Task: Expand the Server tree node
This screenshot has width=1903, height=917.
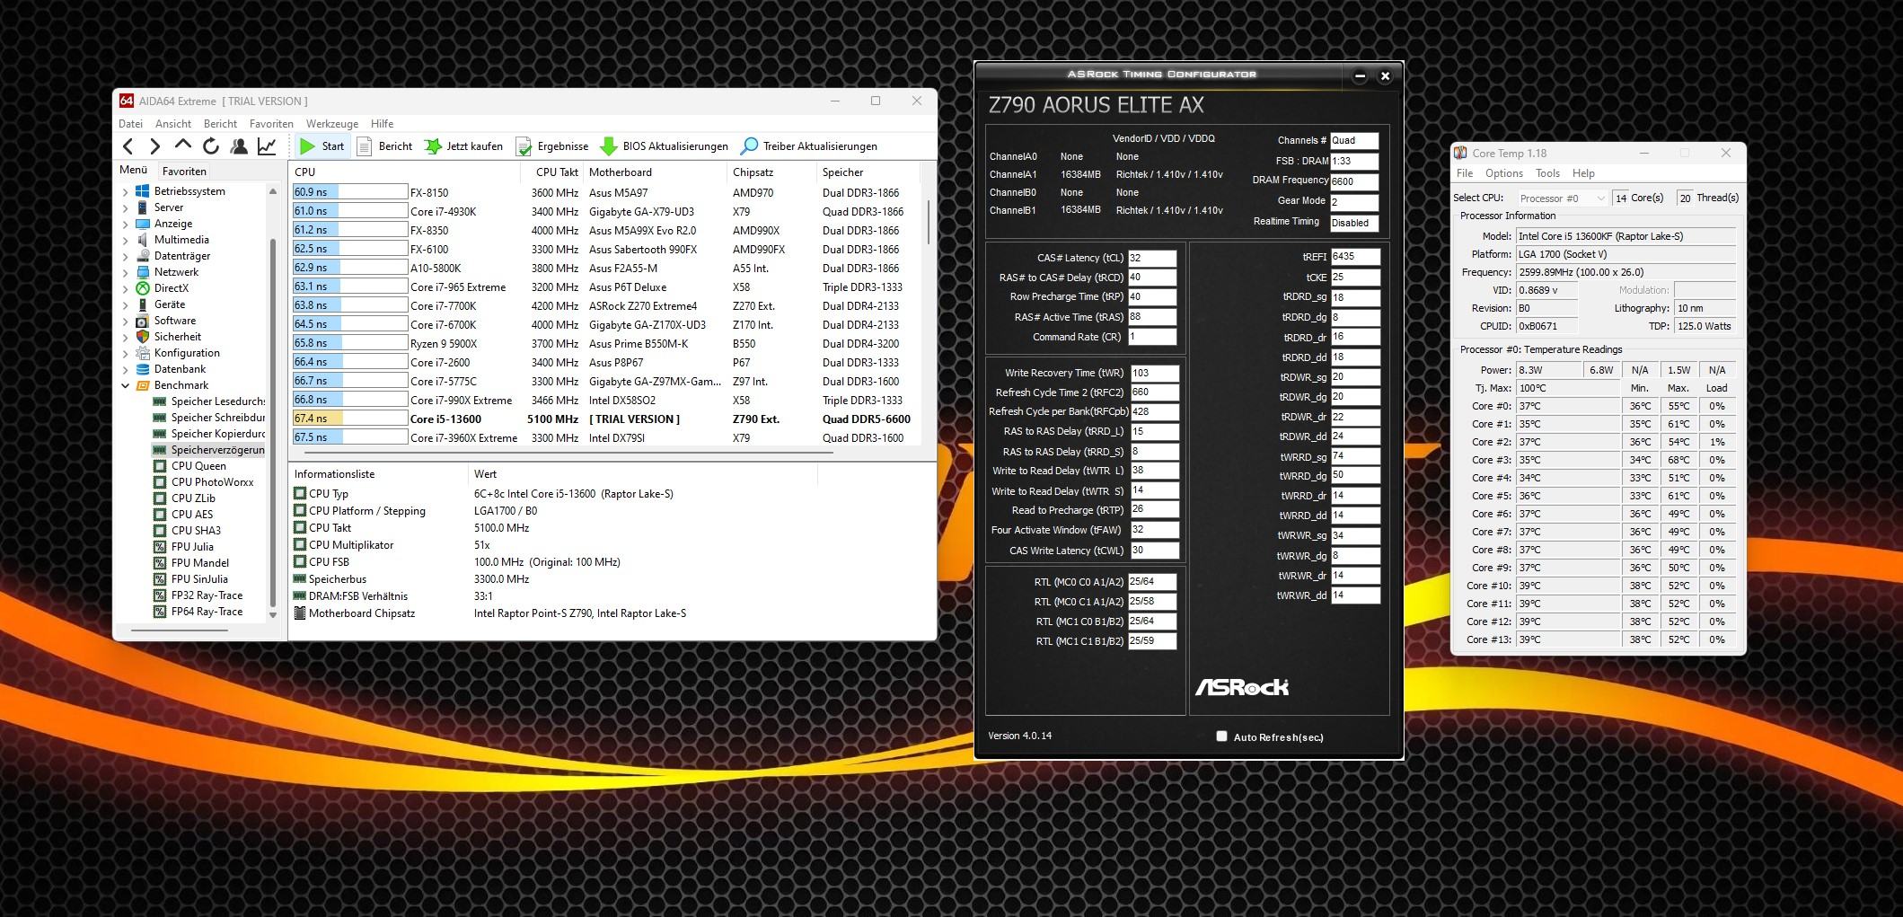Action: click(x=125, y=207)
